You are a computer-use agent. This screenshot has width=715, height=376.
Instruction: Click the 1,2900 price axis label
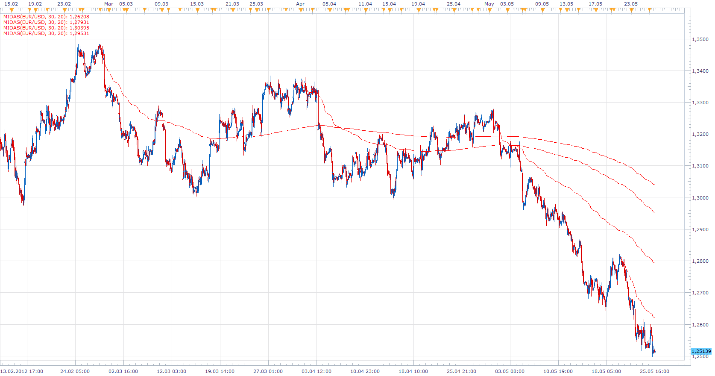[700, 229]
